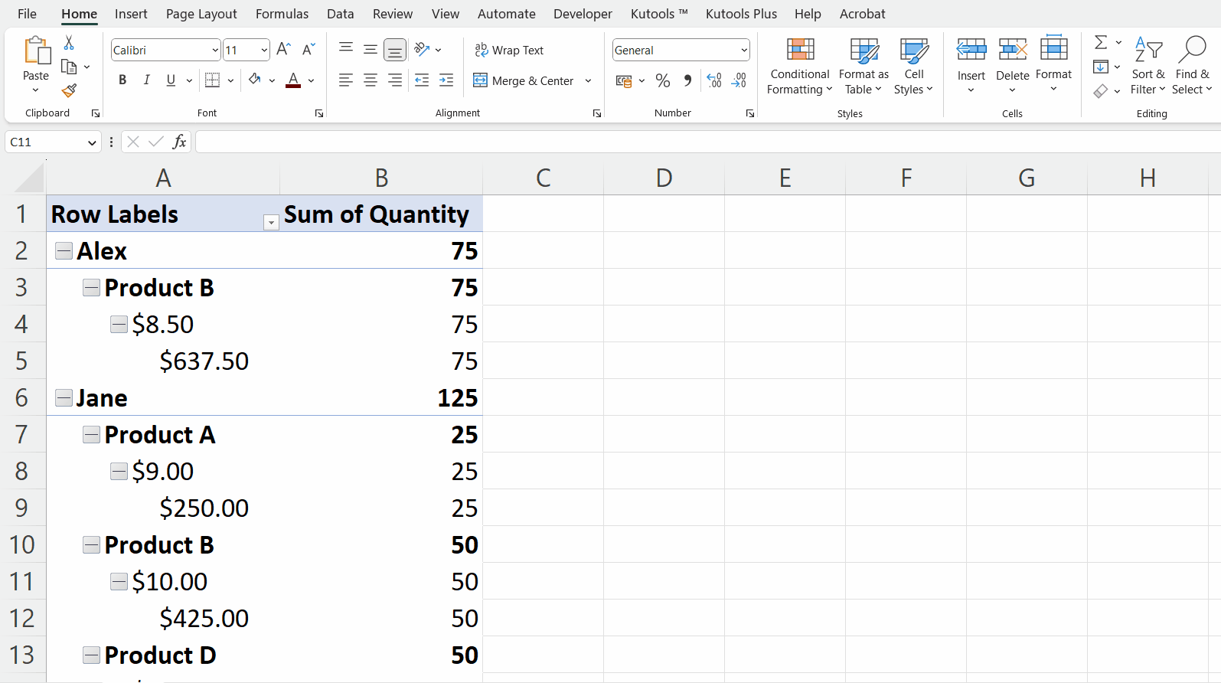Viewport: 1221px width, 683px height.
Task: Open the Merge & Center dropdown arrow
Action: [588, 80]
